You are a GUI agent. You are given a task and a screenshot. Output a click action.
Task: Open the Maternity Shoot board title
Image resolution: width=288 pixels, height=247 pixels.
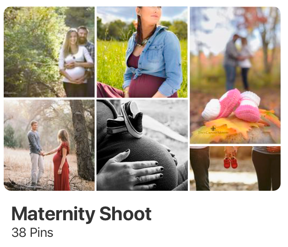tap(82, 214)
